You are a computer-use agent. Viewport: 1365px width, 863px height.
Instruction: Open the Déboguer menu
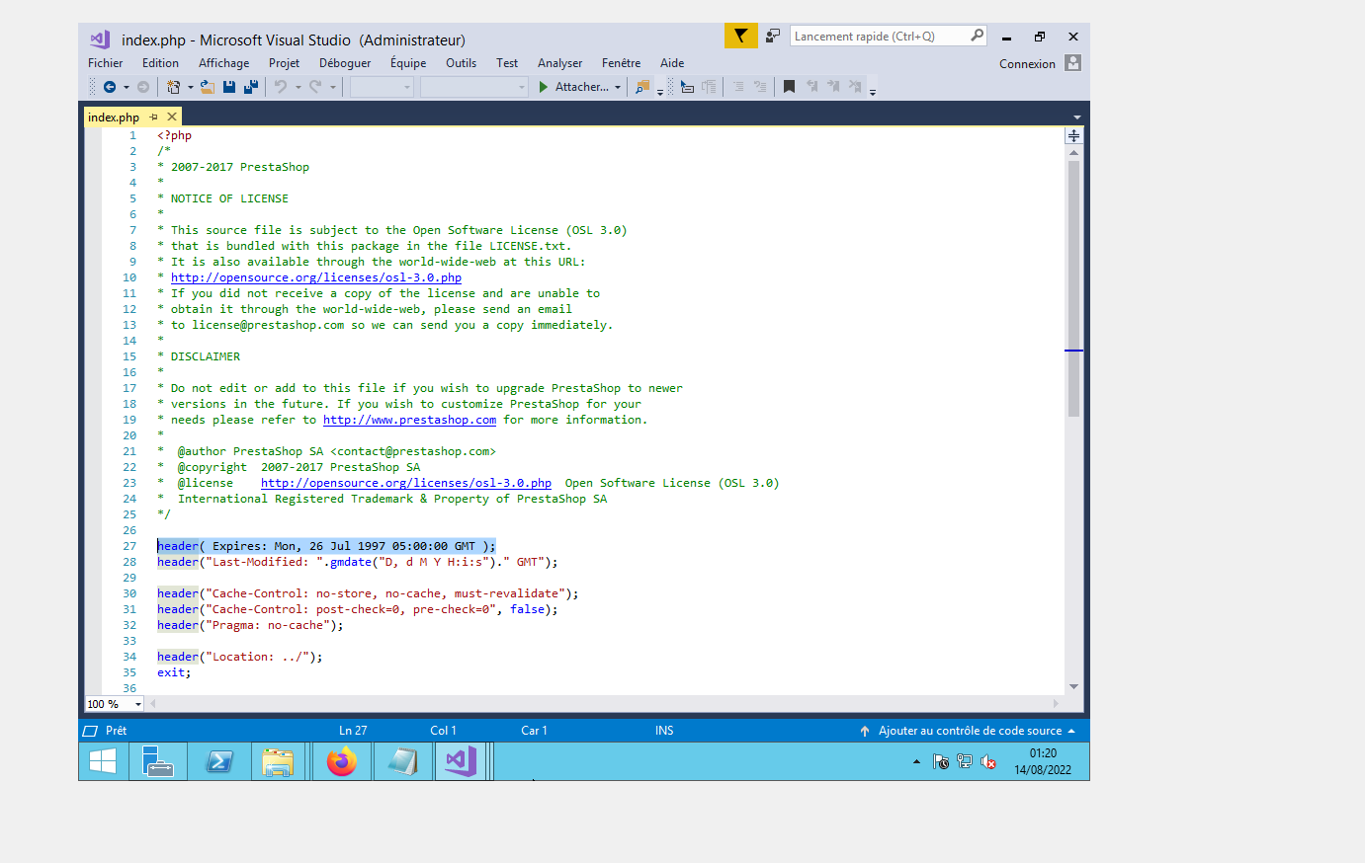pyautogui.click(x=345, y=62)
